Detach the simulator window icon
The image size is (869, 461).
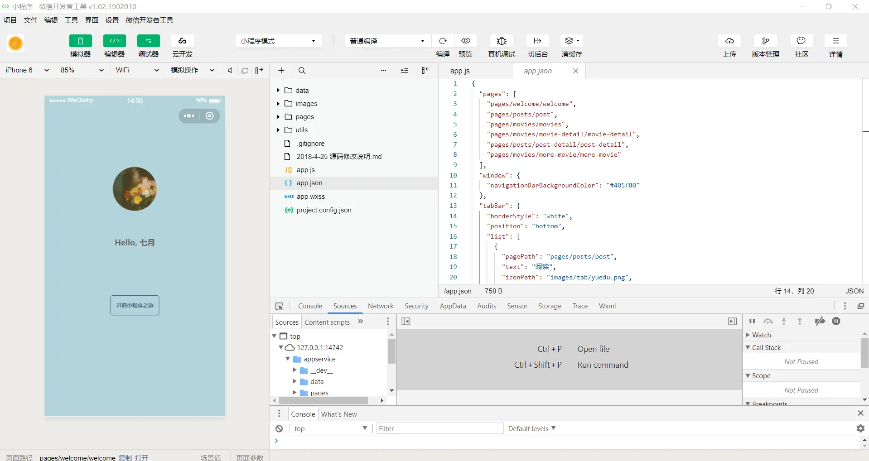click(x=245, y=71)
